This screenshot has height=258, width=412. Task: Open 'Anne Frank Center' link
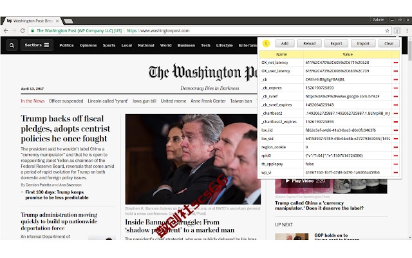(x=208, y=101)
